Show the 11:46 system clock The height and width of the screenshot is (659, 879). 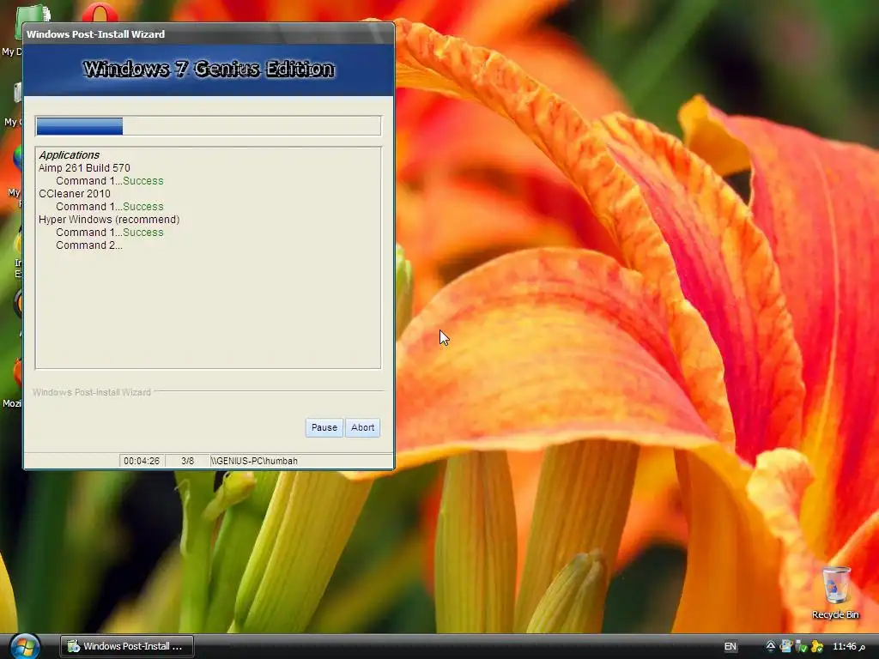pos(849,647)
